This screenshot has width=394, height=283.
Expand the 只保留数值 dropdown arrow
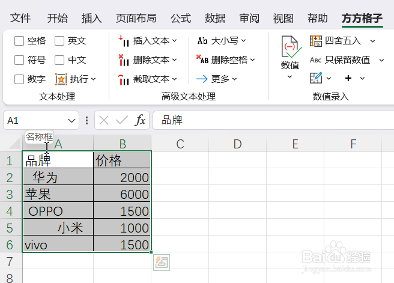point(382,61)
